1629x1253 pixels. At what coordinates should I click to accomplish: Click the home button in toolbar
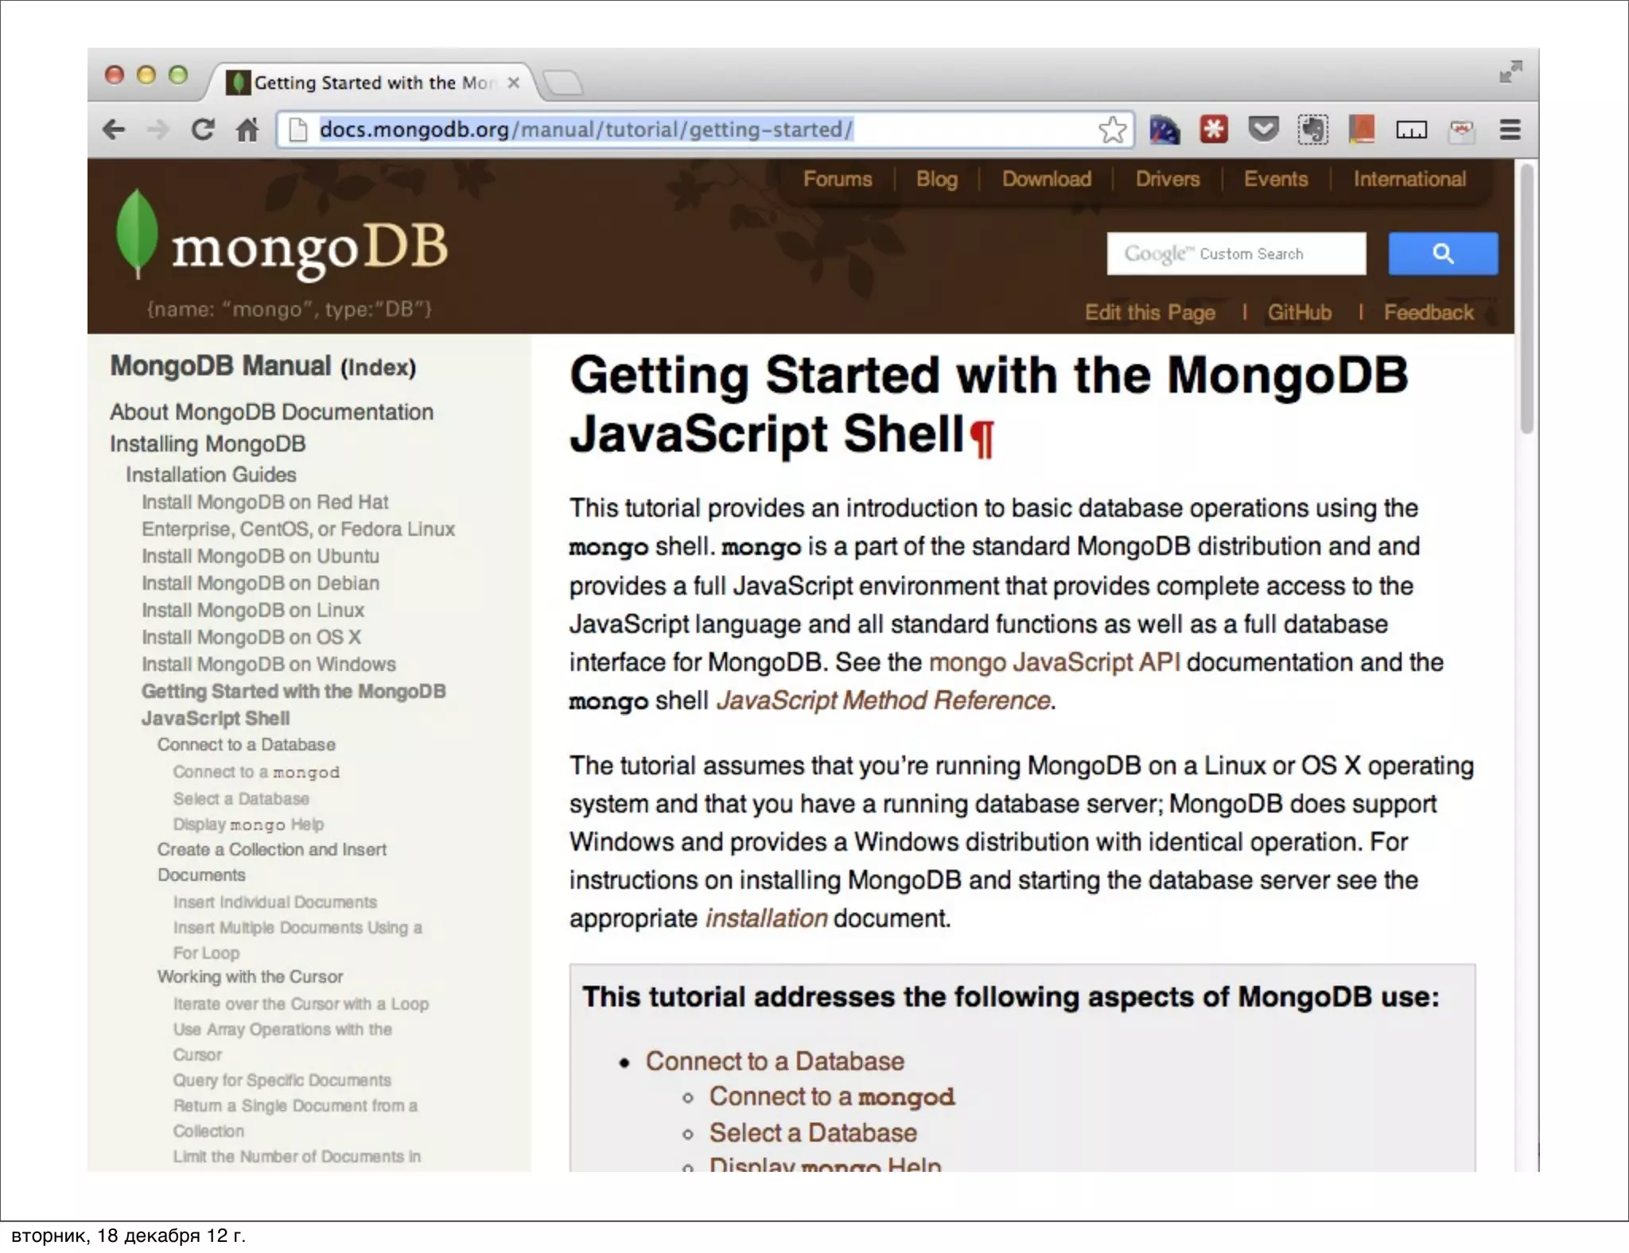click(247, 130)
